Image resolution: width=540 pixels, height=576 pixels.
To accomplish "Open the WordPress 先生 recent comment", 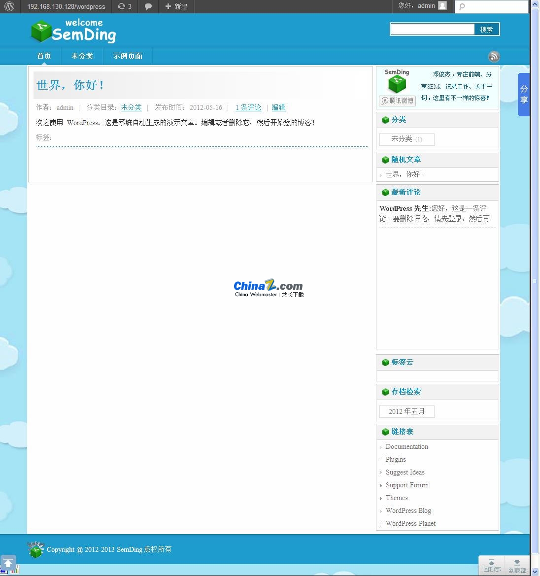I will [x=435, y=213].
